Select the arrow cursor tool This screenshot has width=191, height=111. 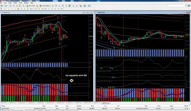pyautogui.click(x=2, y=9)
